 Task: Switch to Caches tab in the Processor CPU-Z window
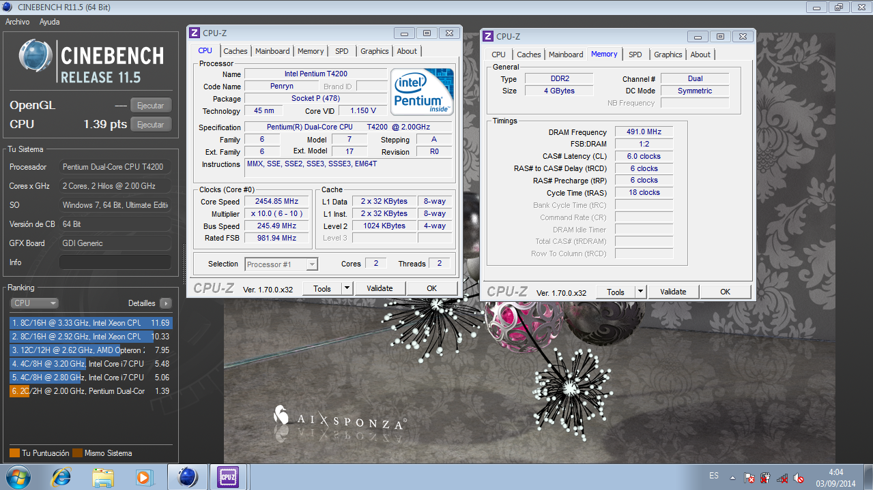[235, 51]
